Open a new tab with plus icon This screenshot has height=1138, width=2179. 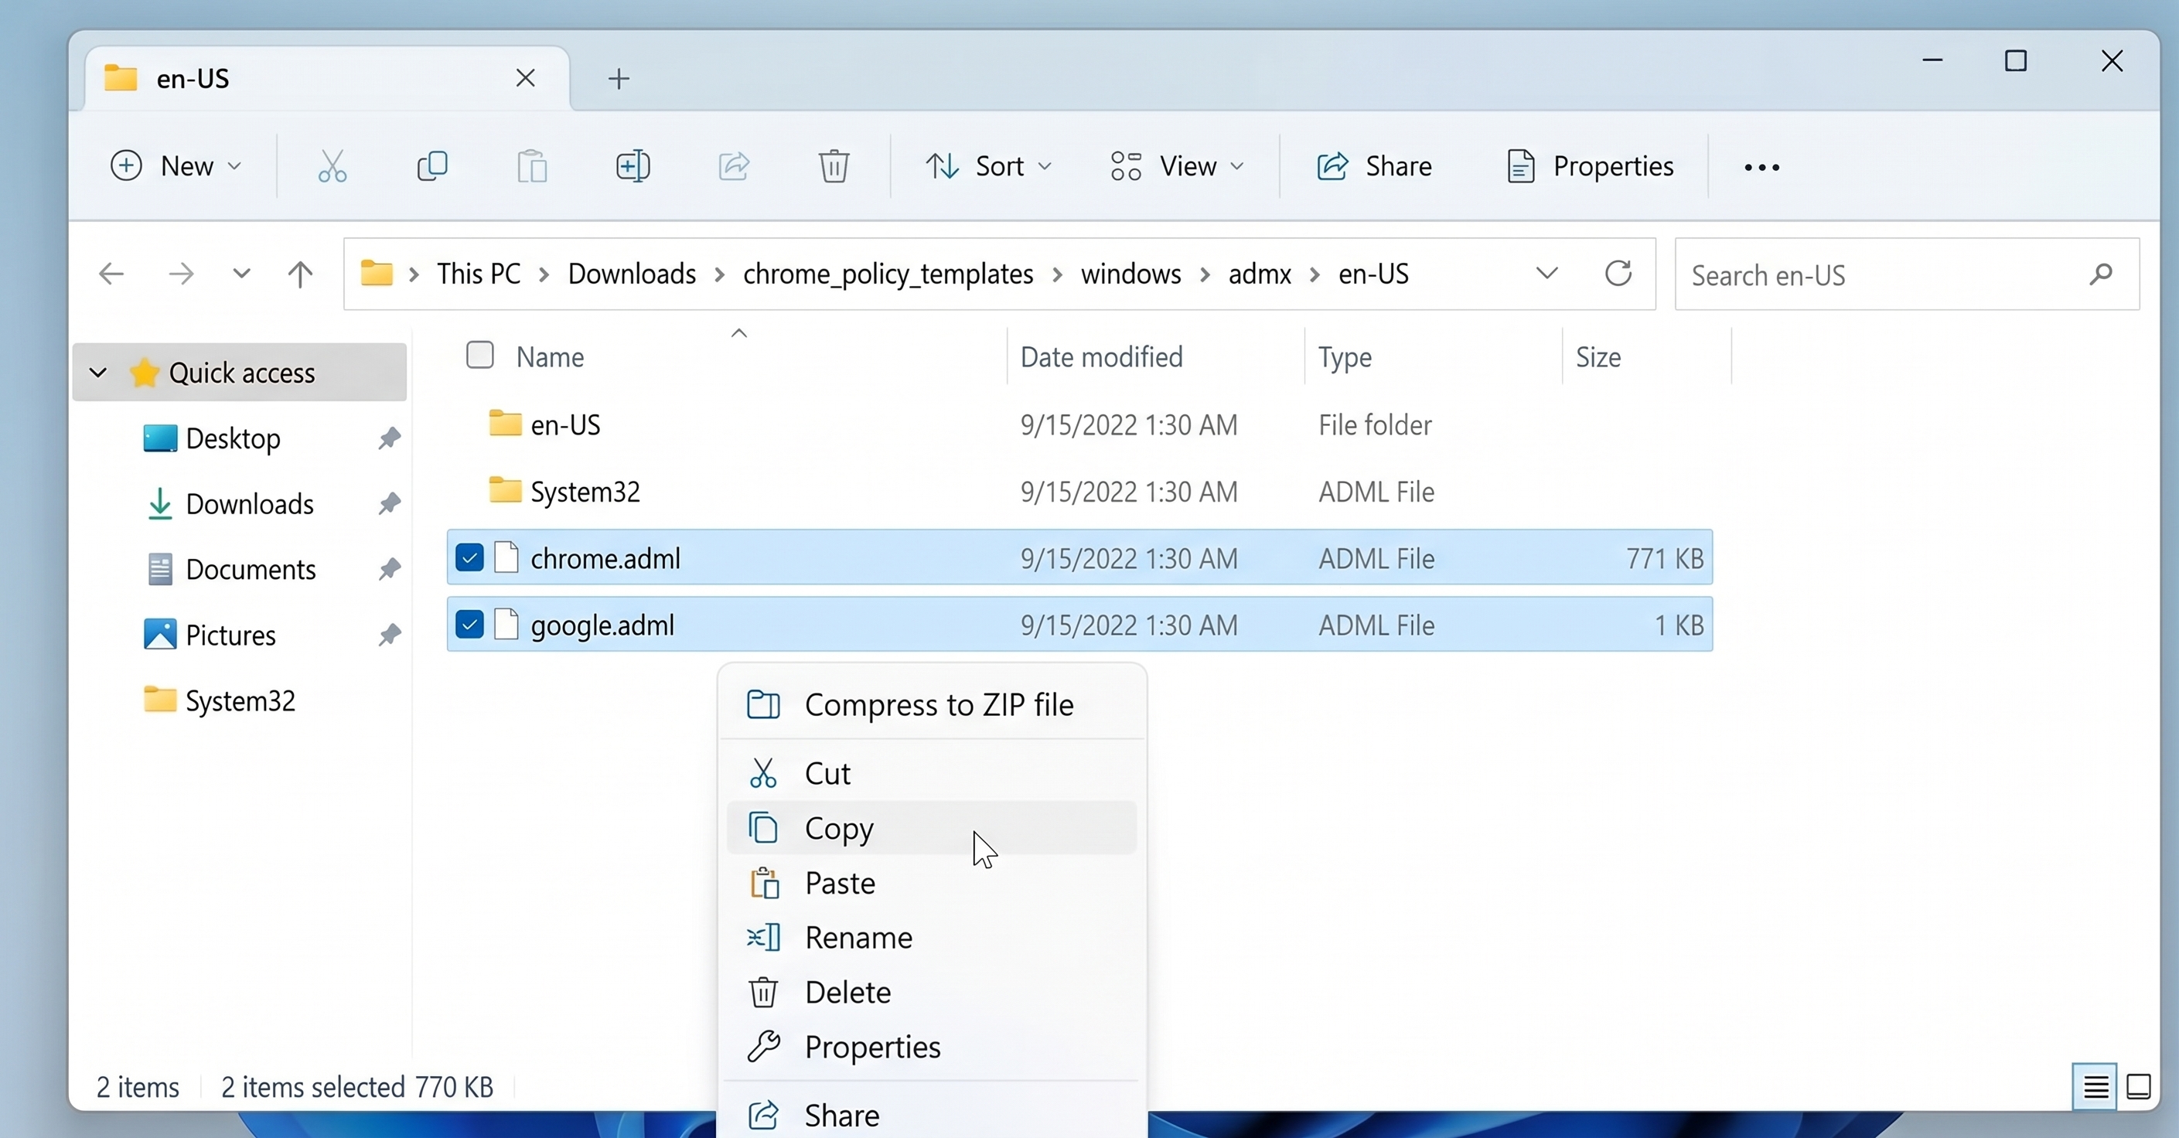click(619, 79)
